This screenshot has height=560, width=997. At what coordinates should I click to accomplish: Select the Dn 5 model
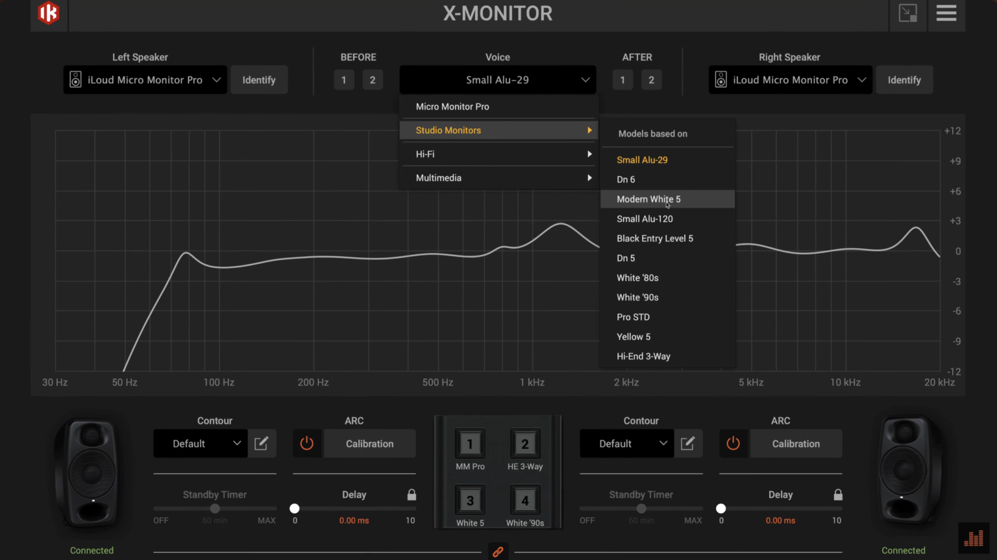668,258
